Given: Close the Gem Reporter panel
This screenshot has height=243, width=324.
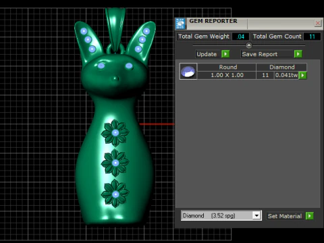Looking at the screenshot, I should (318, 23).
